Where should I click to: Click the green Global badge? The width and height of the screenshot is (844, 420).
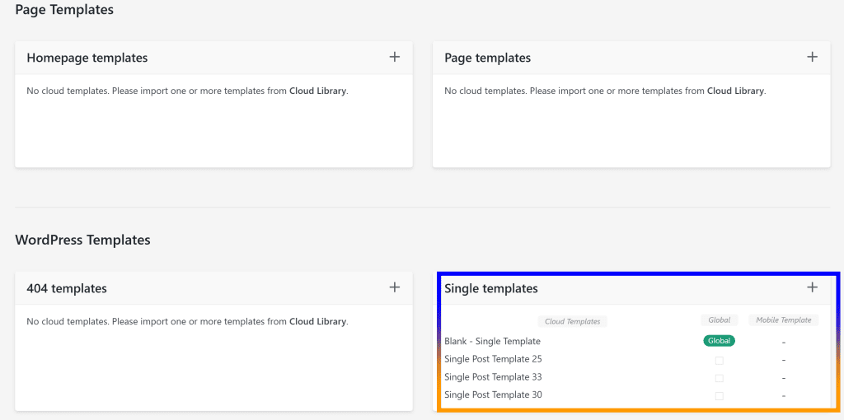(719, 341)
